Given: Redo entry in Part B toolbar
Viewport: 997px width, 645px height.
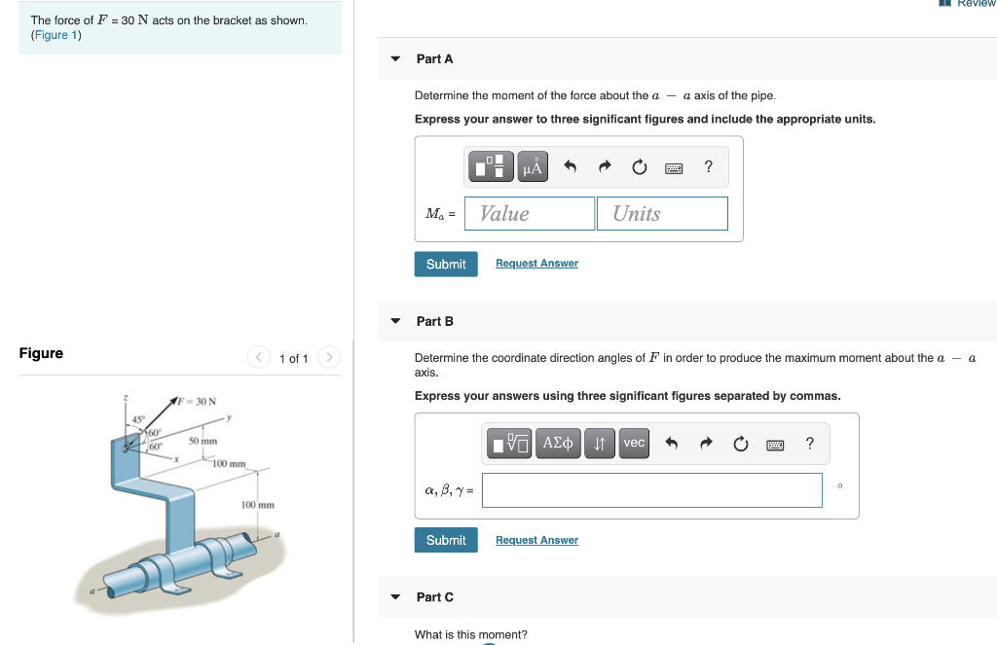Looking at the screenshot, I should 707,443.
